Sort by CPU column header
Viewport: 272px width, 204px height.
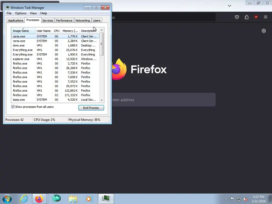57,31
